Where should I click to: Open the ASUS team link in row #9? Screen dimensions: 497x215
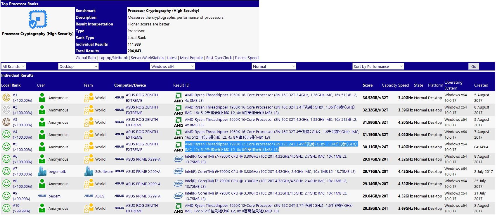[100, 196]
